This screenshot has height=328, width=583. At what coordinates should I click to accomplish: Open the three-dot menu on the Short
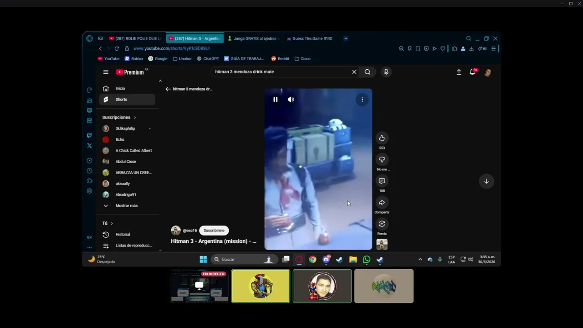[x=362, y=99]
